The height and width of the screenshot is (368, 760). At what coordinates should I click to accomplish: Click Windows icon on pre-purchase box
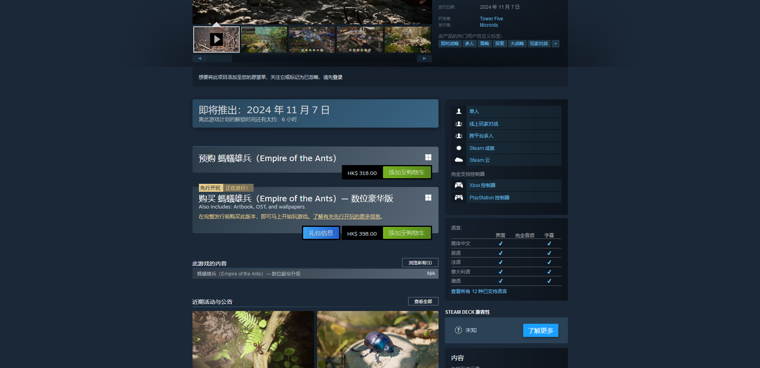(428, 157)
